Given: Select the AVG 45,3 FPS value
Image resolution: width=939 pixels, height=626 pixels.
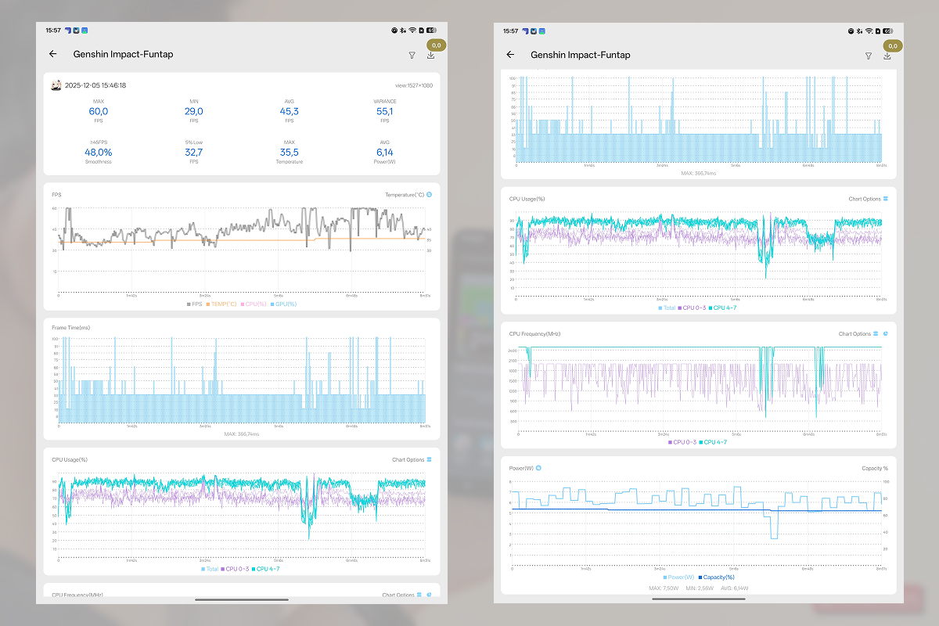Looking at the screenshot, I should 290,112.
